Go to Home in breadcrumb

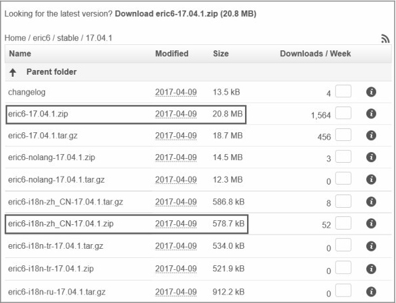pyautogui.click(x=15, y=38)
